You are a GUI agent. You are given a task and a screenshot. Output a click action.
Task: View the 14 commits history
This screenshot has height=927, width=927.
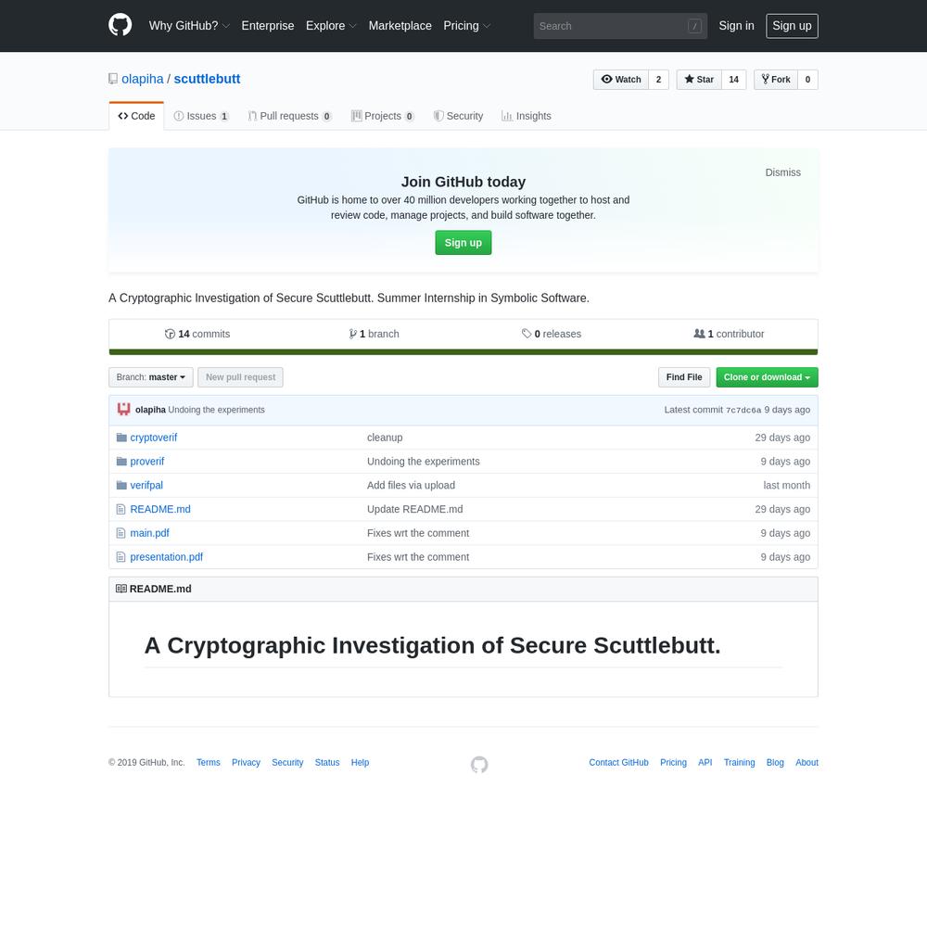point(197,334)
